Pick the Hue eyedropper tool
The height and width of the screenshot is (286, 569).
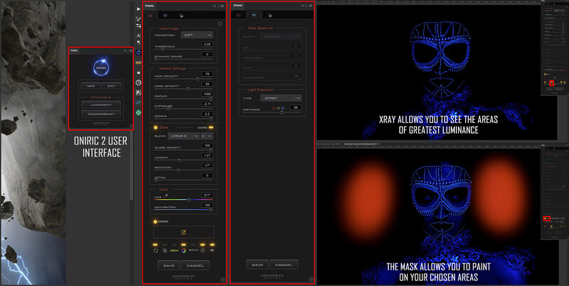click(166, 196)
